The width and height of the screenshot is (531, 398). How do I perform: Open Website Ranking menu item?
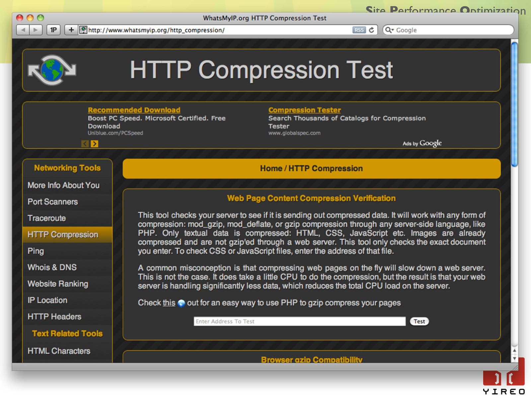click(x=67, y=284)
